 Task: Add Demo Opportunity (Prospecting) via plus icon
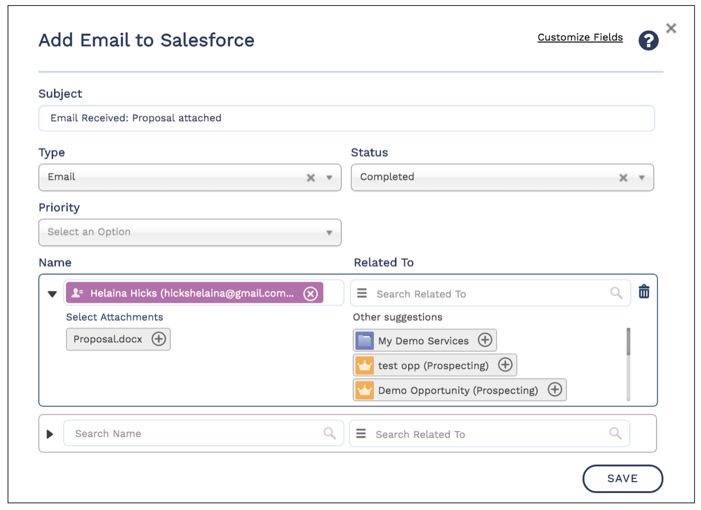tap(555, 390)
